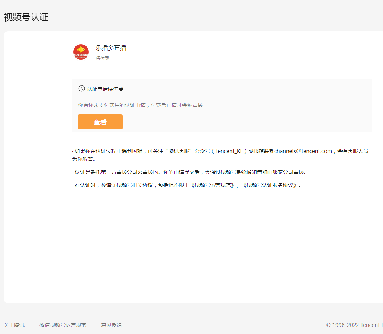Click the 认证是委托第三方审核公司 paragraph

tap(189, 172)
